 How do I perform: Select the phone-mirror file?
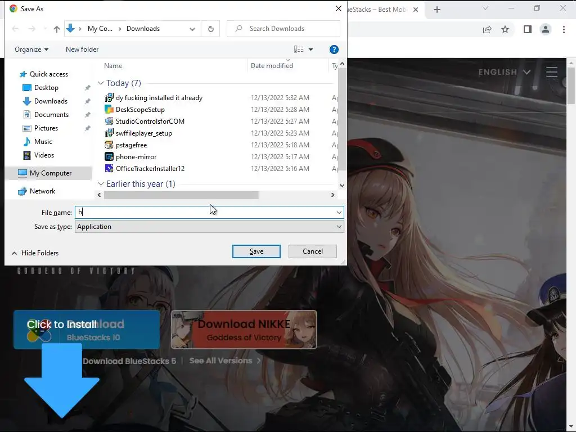pos(136,157)
